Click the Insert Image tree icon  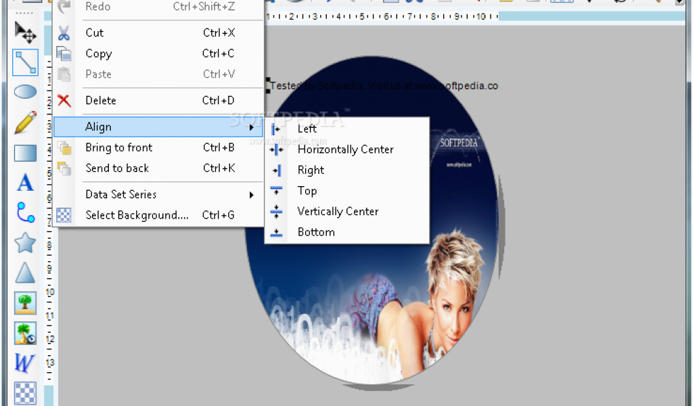[x=25, y=302]
